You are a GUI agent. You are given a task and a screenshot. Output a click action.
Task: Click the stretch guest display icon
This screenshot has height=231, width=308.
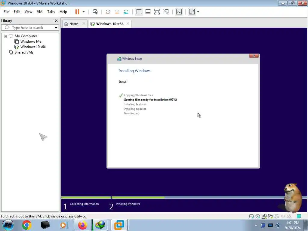point(192,12)
